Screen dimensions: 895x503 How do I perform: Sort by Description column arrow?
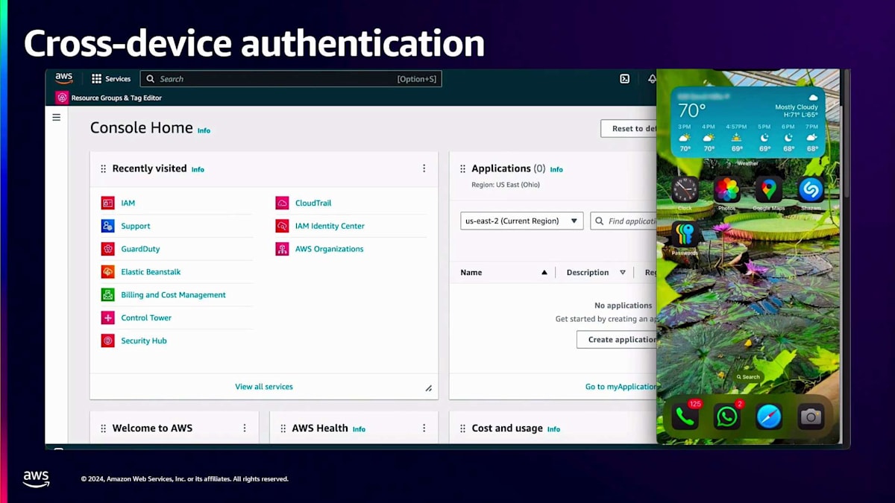click(623, 272)
